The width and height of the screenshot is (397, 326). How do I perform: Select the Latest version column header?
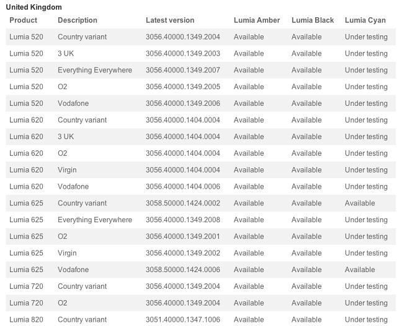tap(170, 20)
